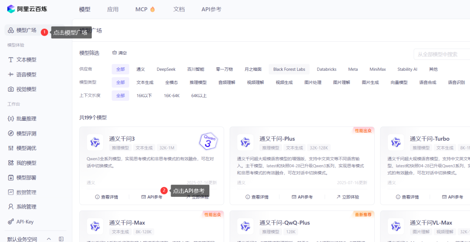Click API参考 on 通义千问-Turbo card
The width and height of the screenshot is (470, 242).
point(453,197)
